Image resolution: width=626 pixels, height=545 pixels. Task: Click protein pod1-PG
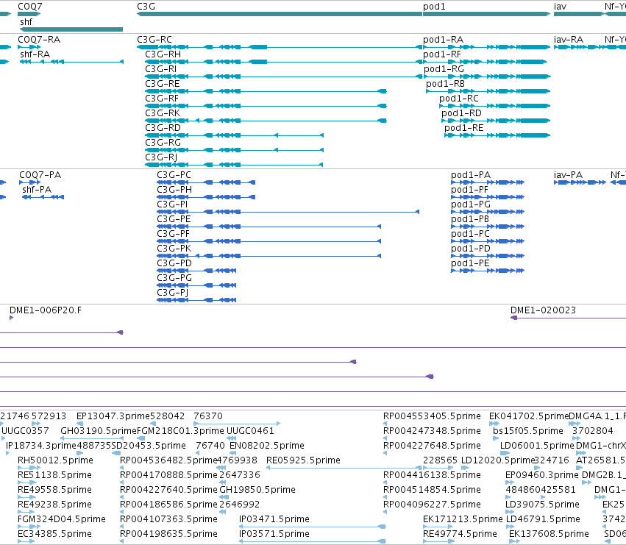[471, 204]
